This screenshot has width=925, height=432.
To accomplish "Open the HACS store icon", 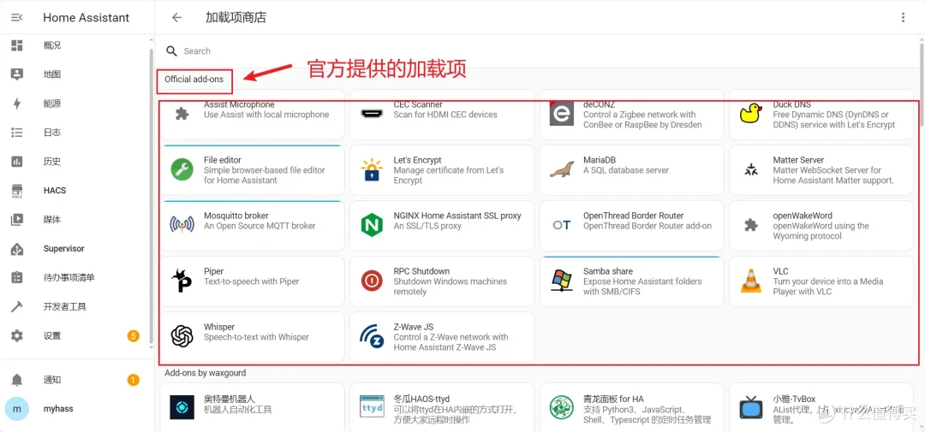I will (17, 191).
